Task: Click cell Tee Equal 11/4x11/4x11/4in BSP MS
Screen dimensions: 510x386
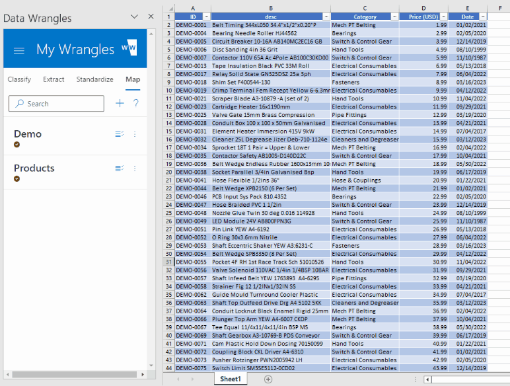Action: (271, 327)
